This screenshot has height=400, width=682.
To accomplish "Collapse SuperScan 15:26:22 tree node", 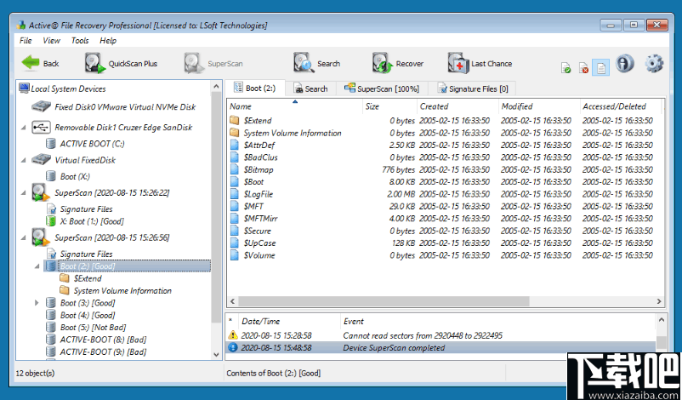I will click(24, 193).
